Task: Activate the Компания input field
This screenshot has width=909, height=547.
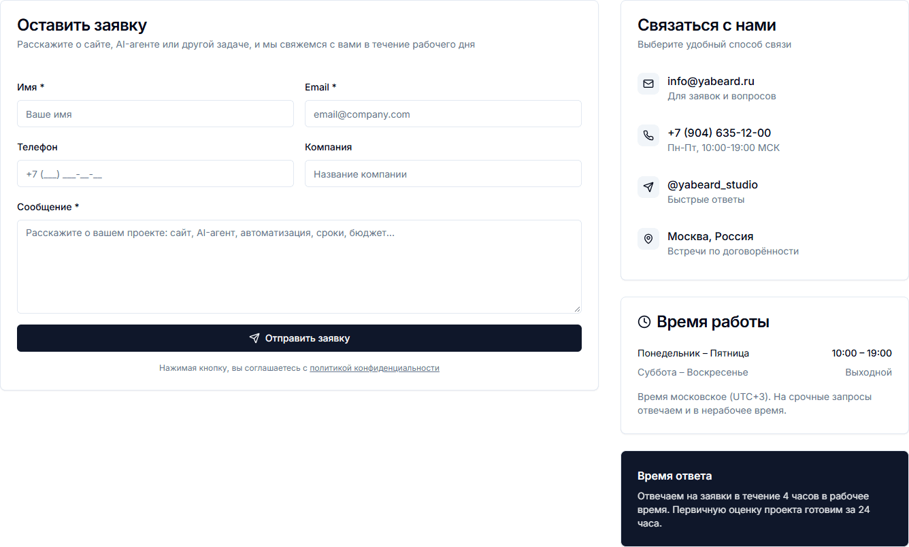Action: pos(443,173)
